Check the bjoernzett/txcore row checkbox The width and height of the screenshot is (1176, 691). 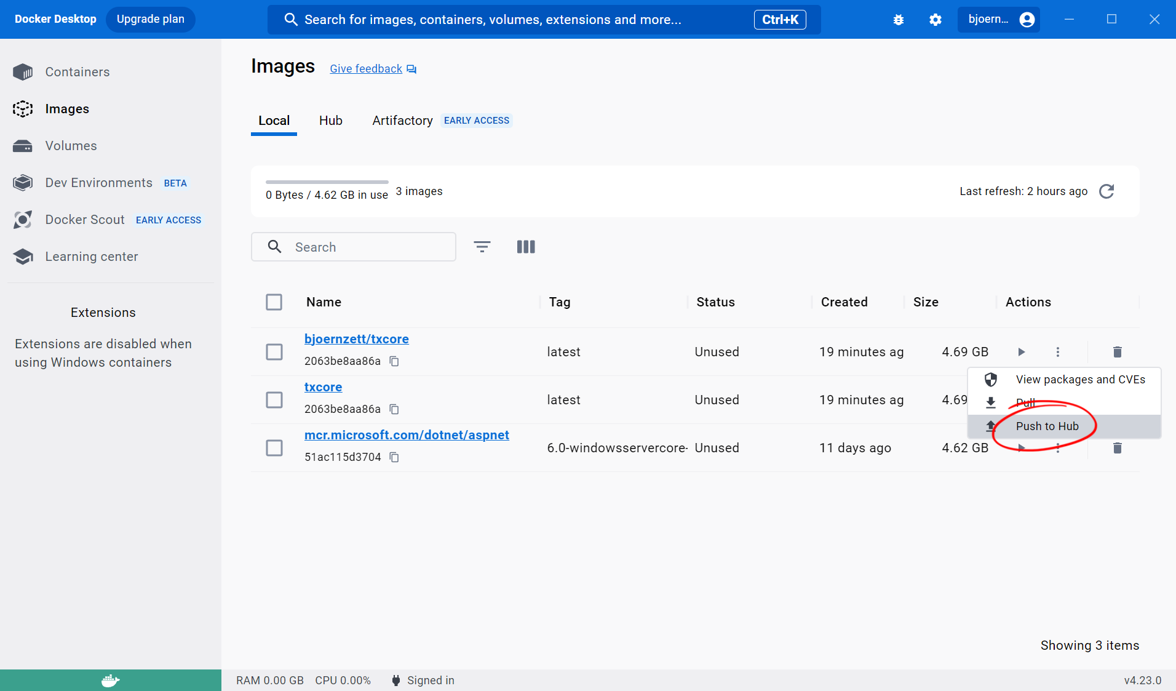tap(274, 352)
